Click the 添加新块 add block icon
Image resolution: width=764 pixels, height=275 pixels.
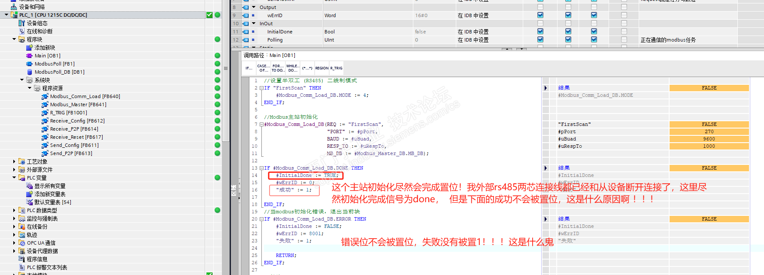coord(30,48)
